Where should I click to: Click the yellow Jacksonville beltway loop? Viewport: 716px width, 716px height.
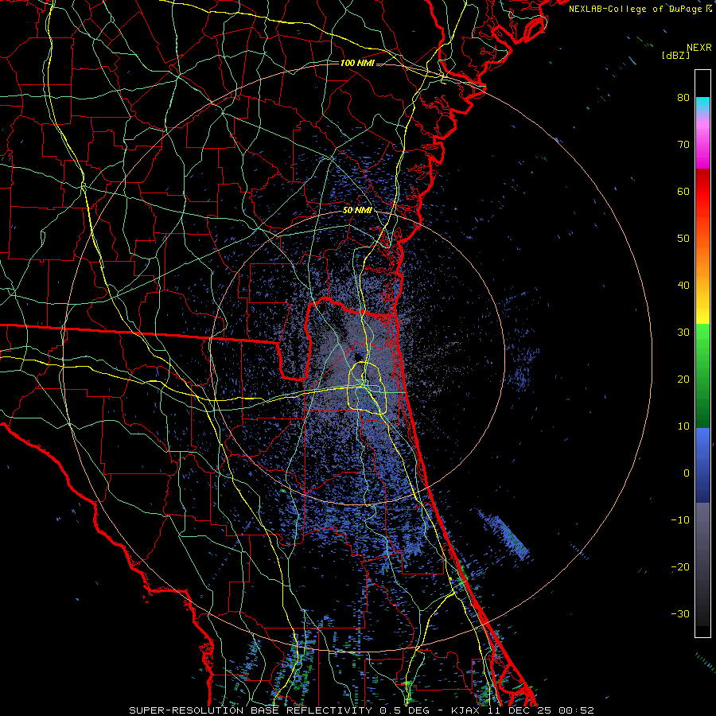368,388
